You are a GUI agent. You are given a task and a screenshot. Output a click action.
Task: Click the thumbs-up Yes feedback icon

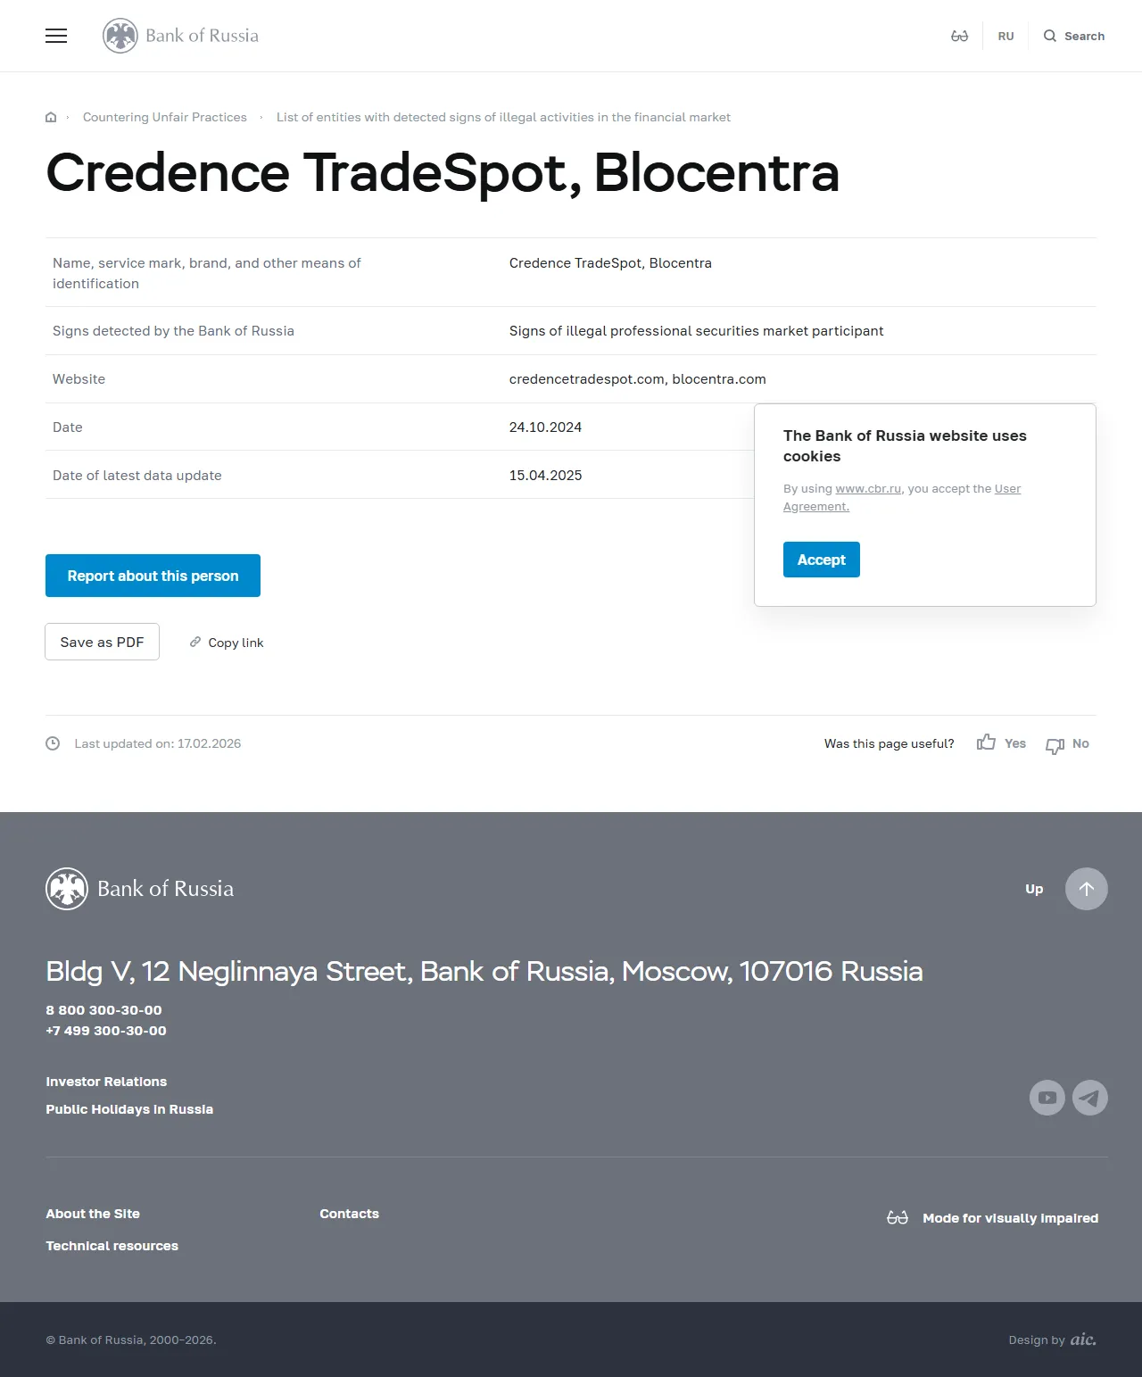point(986,742)
